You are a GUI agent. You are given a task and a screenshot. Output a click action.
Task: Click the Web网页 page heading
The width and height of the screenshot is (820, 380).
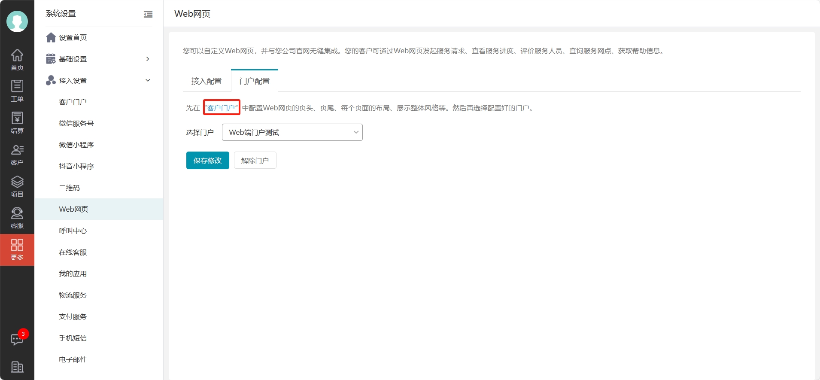pos(192,14)
